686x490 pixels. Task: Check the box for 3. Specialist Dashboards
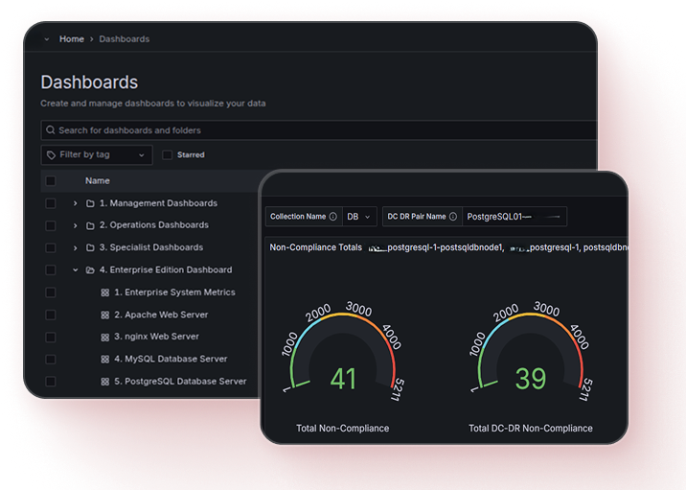click(x=51, y=247)
